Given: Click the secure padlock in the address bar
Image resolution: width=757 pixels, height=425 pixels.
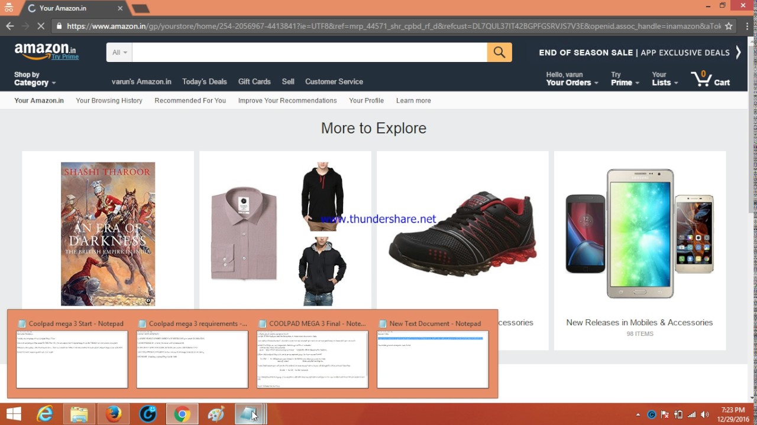Looking at the screenshot, I should 58,26.
